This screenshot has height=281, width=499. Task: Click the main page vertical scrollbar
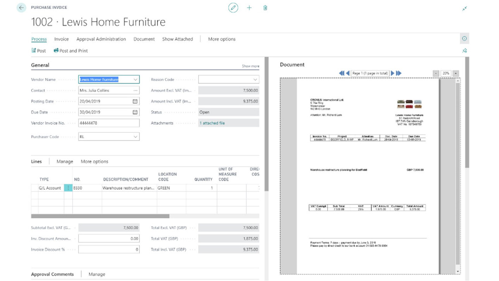coord(467,112)
